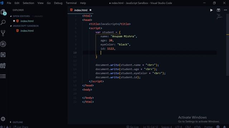Screen dimensions: 229x128
Task: Select language mode HTML in status bar
Action: pos(198,127)
